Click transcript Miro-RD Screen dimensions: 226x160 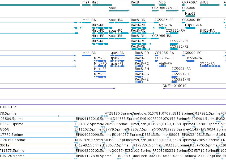pyautogui.click(x=98, y=31)
